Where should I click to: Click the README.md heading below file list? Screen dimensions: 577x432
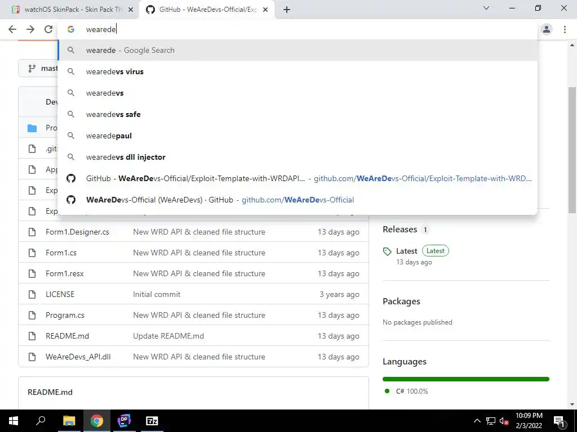50,392
